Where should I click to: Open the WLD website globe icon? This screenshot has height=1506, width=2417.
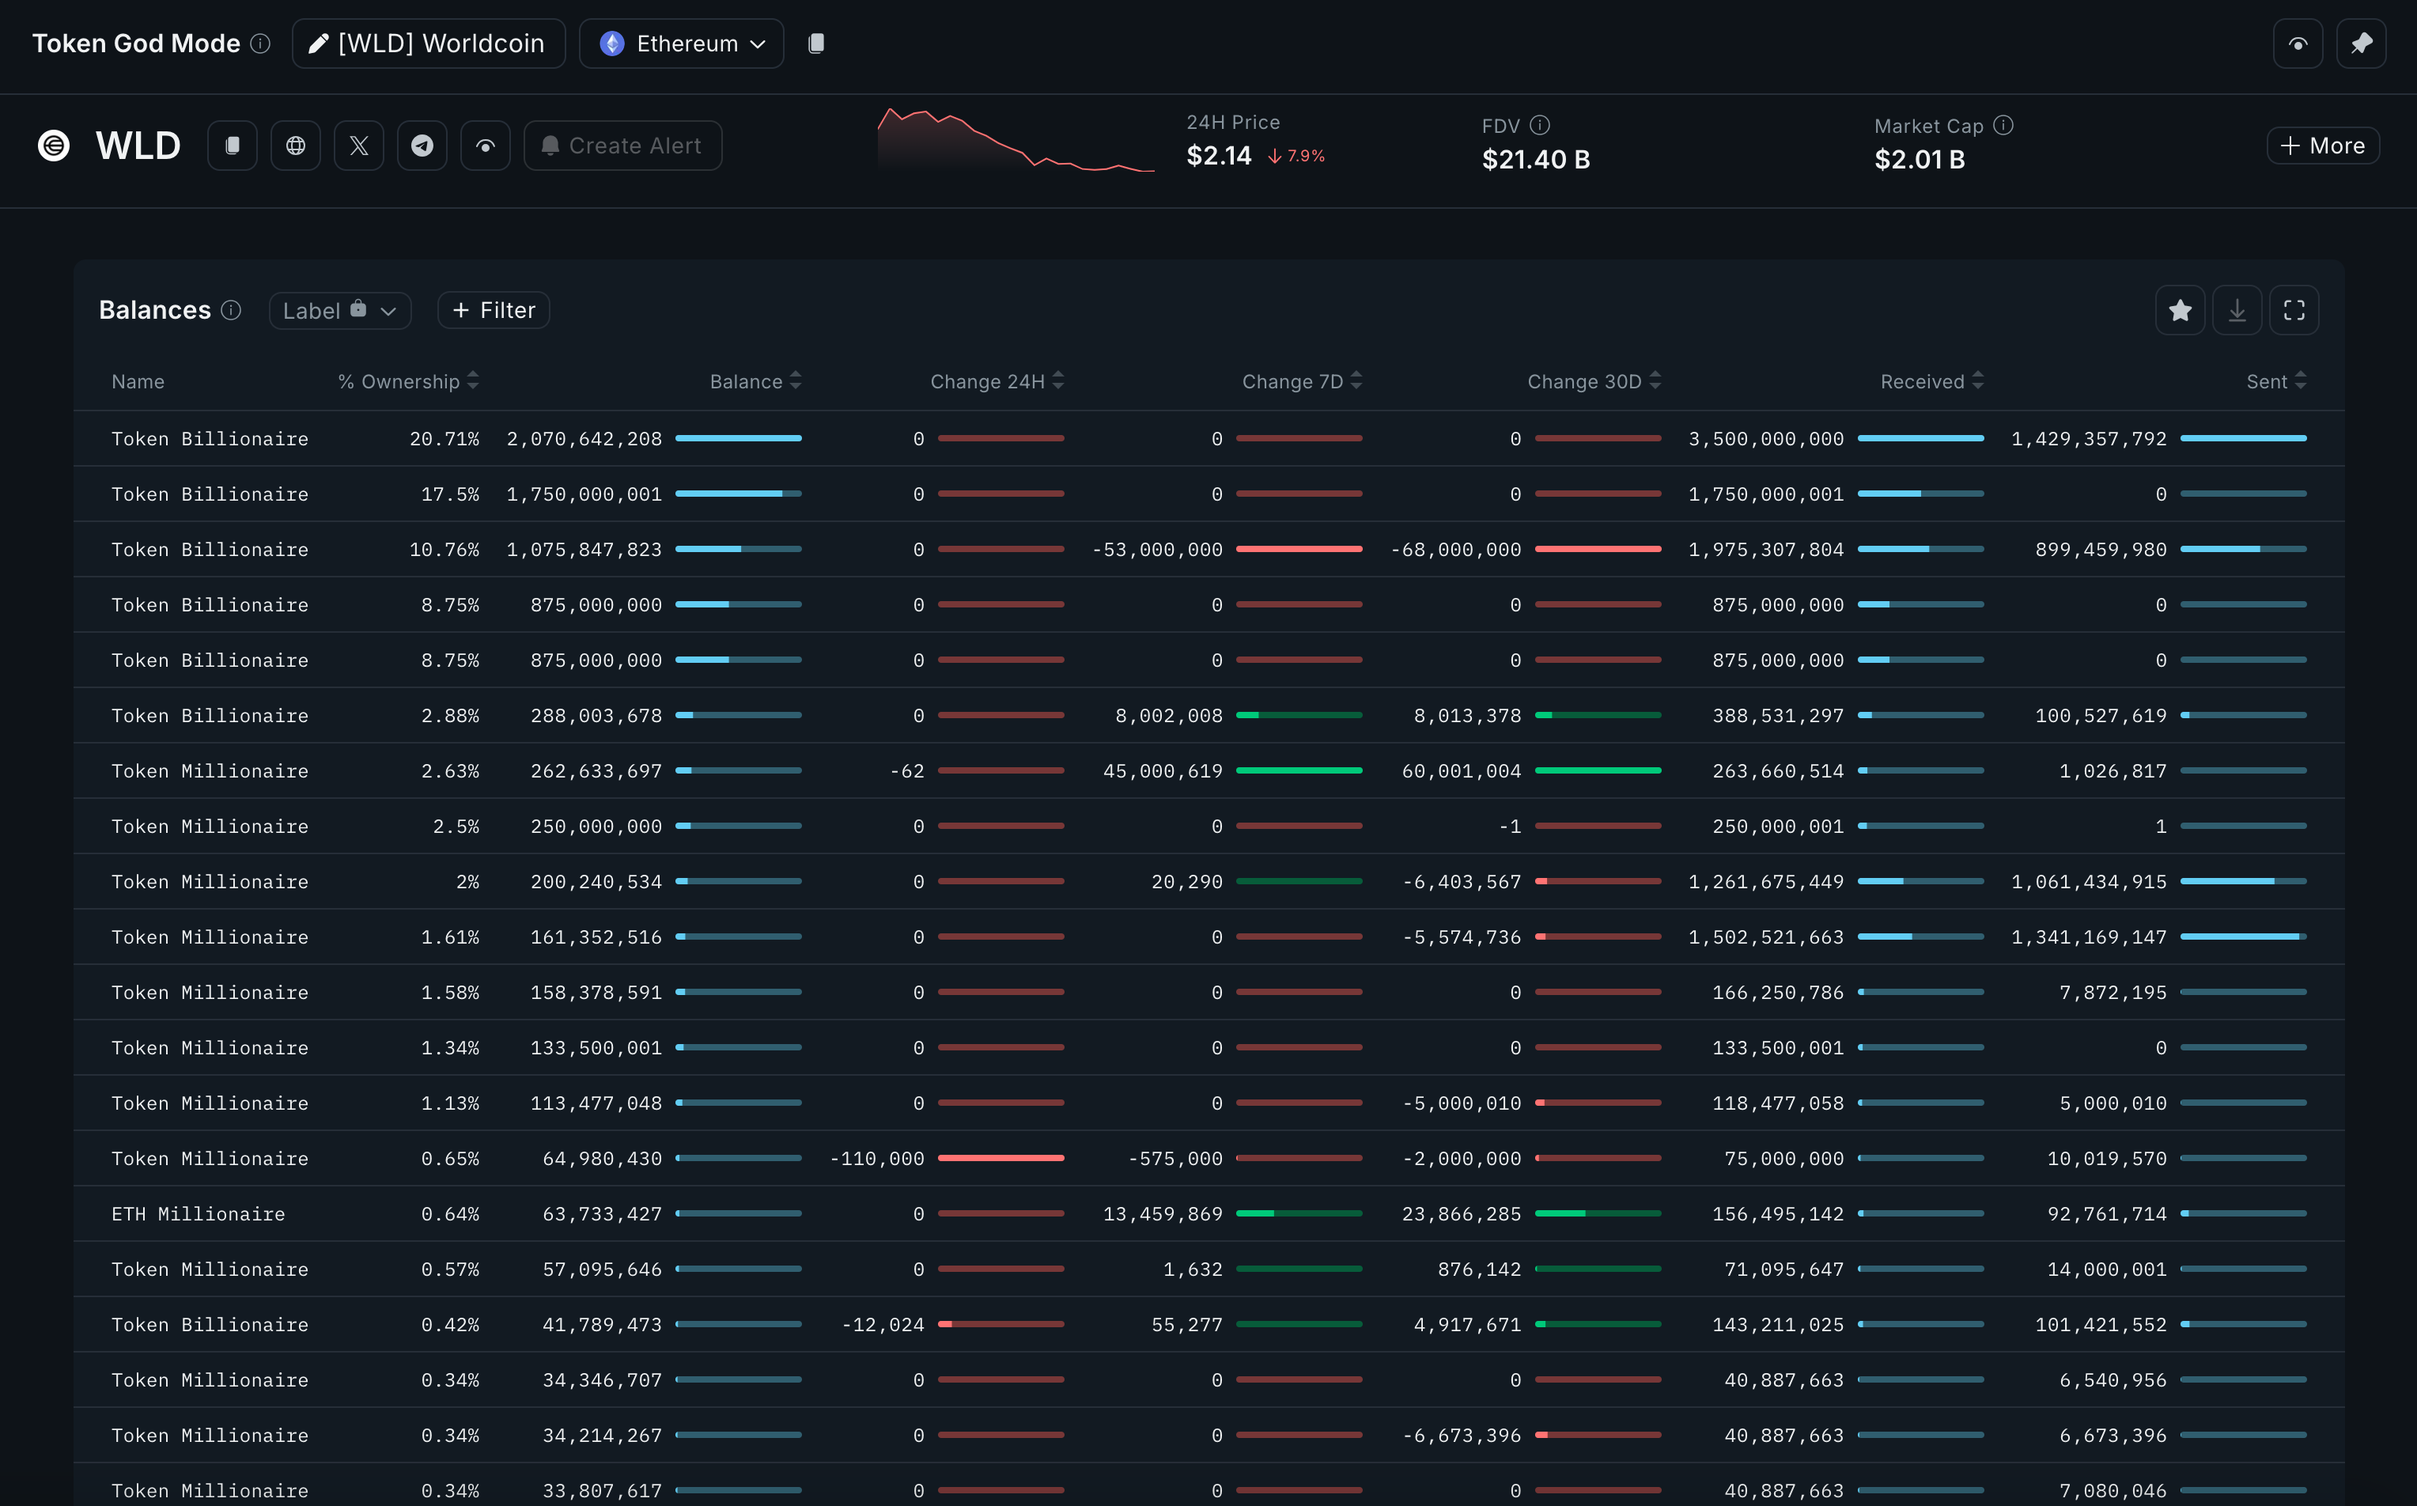coord(296,146)
